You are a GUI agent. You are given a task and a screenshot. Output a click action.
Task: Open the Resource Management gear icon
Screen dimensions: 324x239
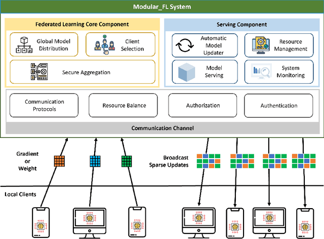point(256,46)
